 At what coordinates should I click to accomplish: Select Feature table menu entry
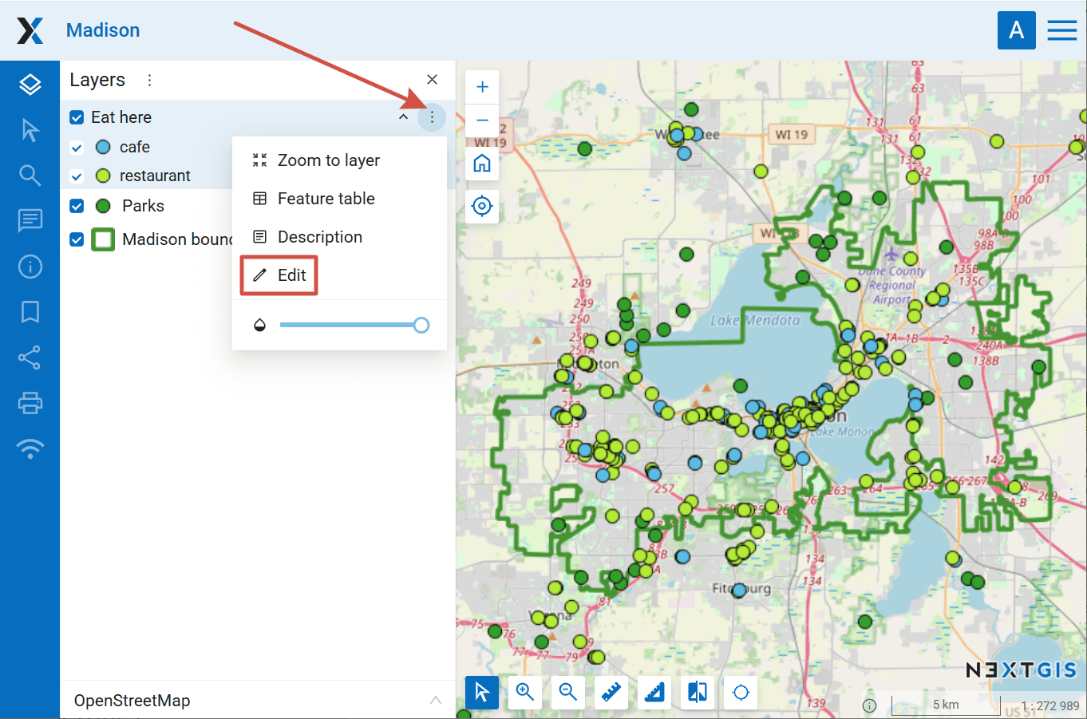(x=326, y=199)
